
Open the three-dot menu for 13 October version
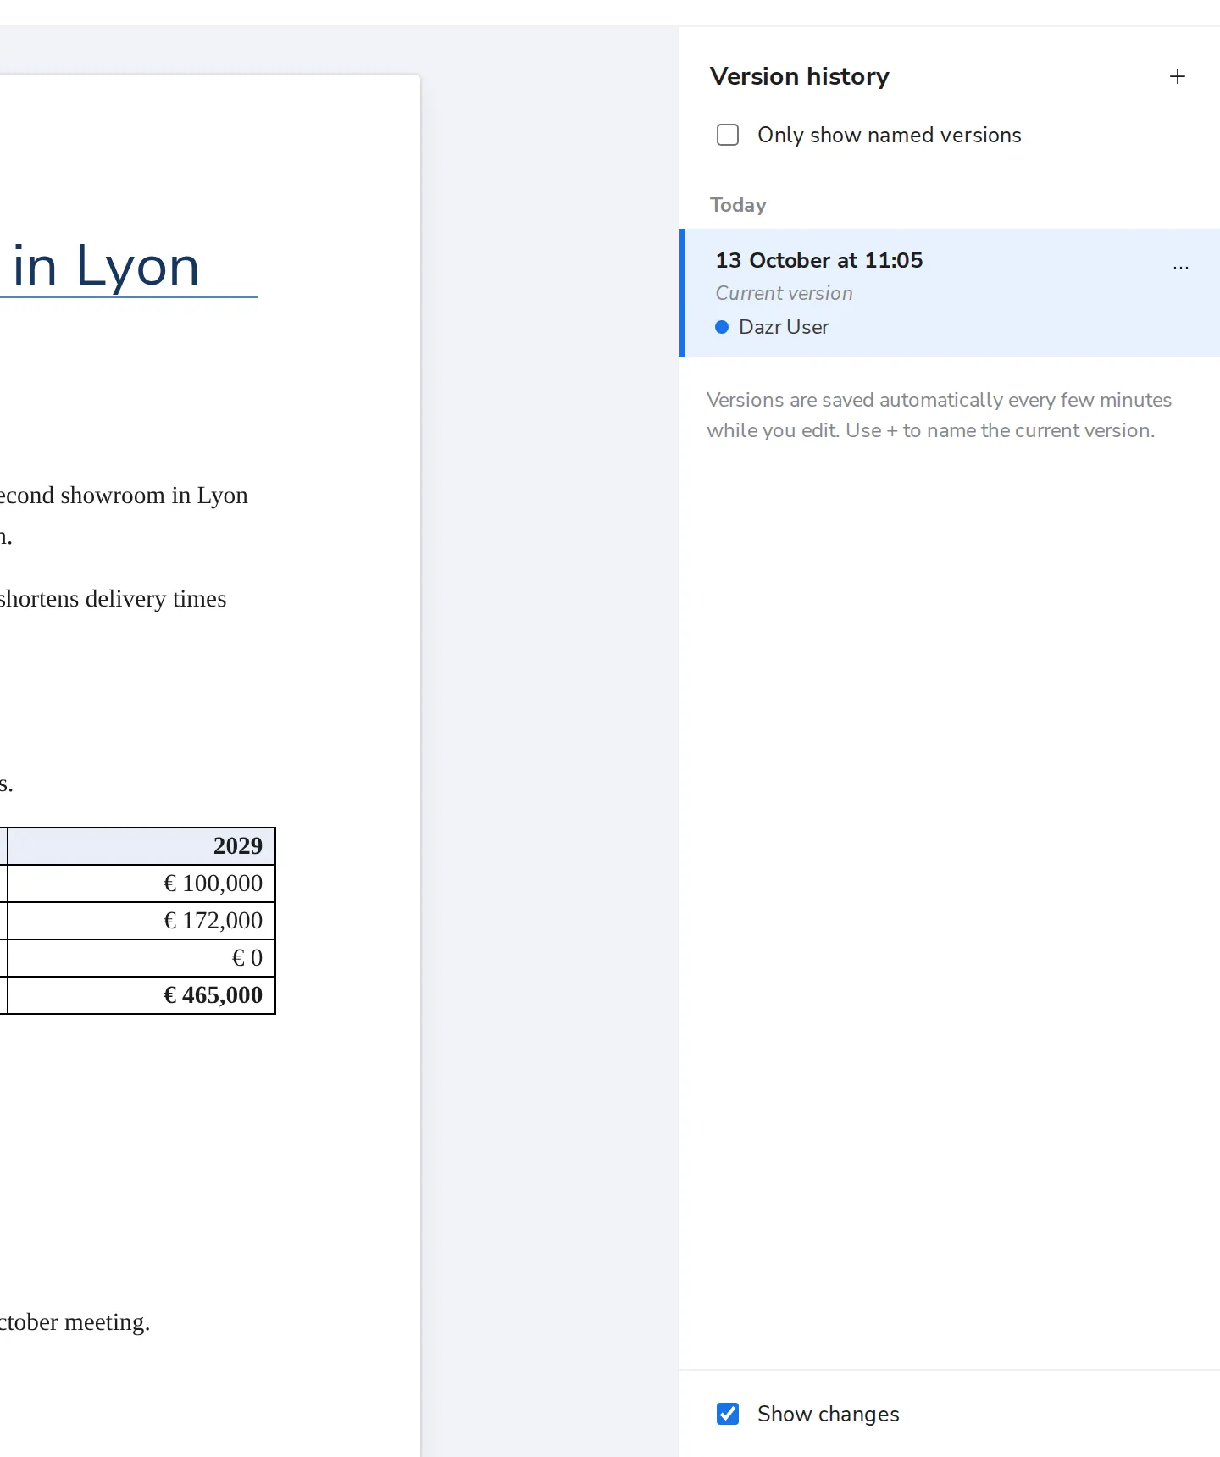(1180, 267)
